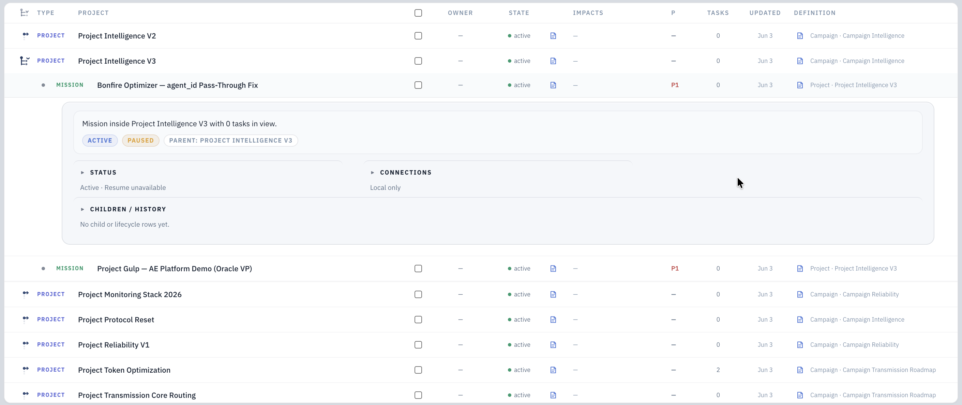
Task: Check the box for Project Protocol Reset
Action: click(418, 320)
